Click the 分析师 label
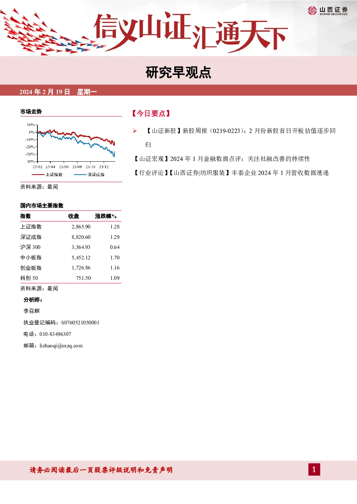The image size is (357, 504). coord(33,300)
